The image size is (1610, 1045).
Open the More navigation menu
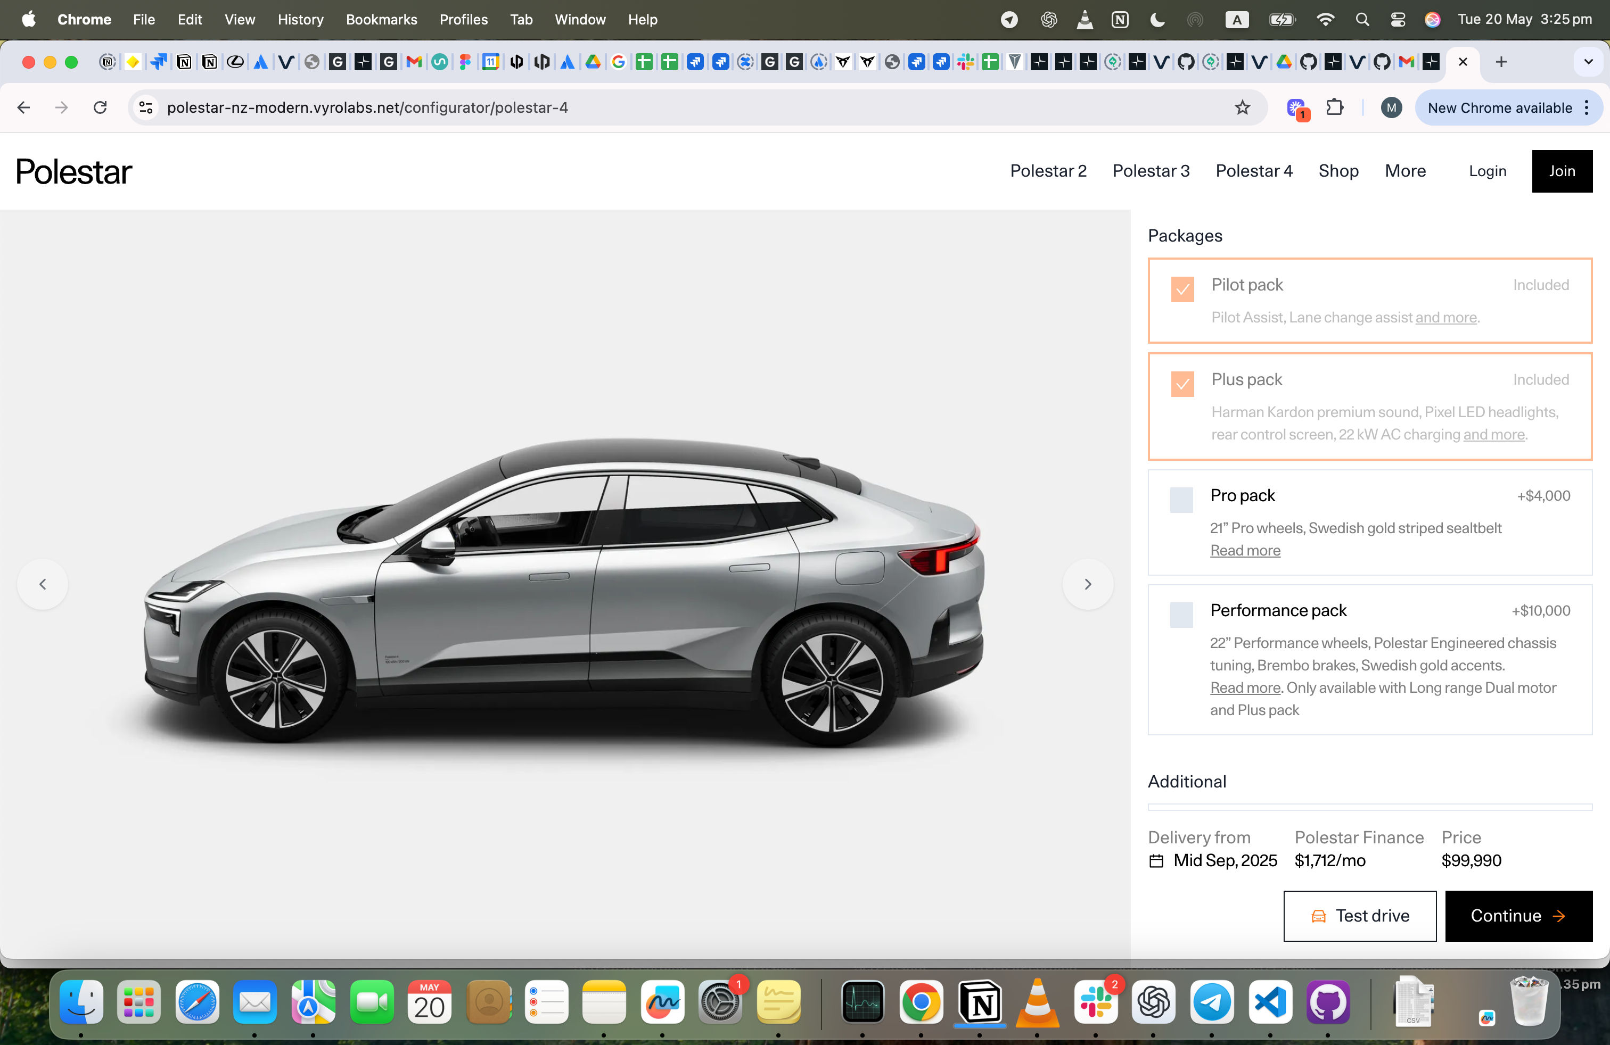(1405, 171)
